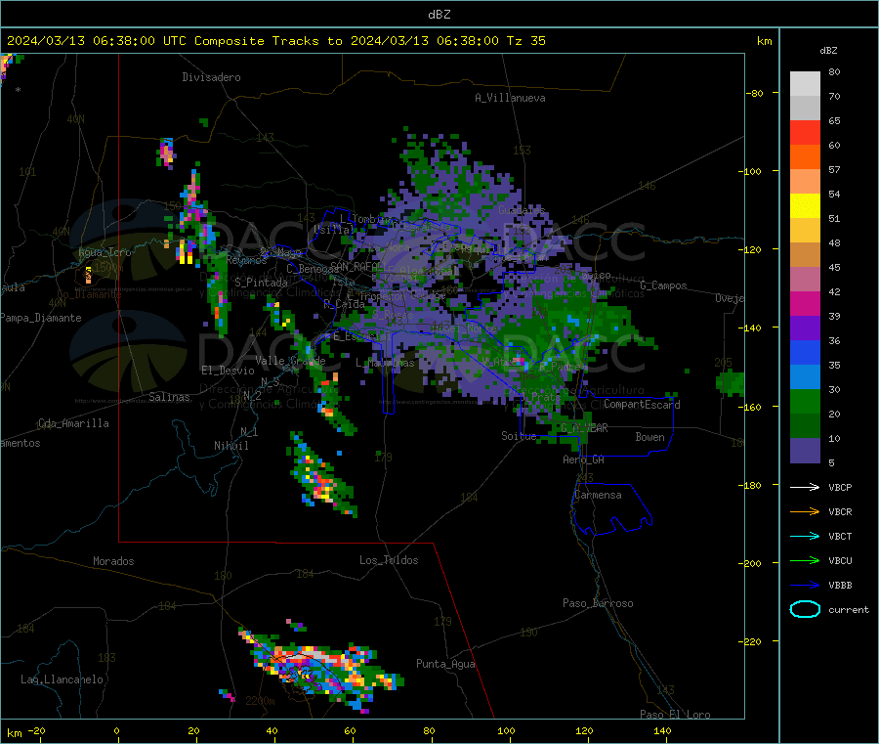The height and width of the screenshot is (744, 879).
Task: Click the dBZ title at top
Action: (439, 15)
